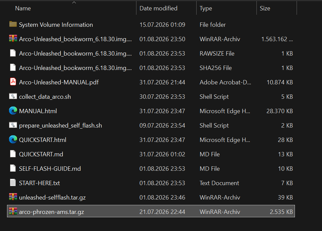This screenshot has width=322, height=231.
Task: Select the Arco-Unleashed_bookworm file of type RAWSIZE File
Action: [x=75, y=54]
